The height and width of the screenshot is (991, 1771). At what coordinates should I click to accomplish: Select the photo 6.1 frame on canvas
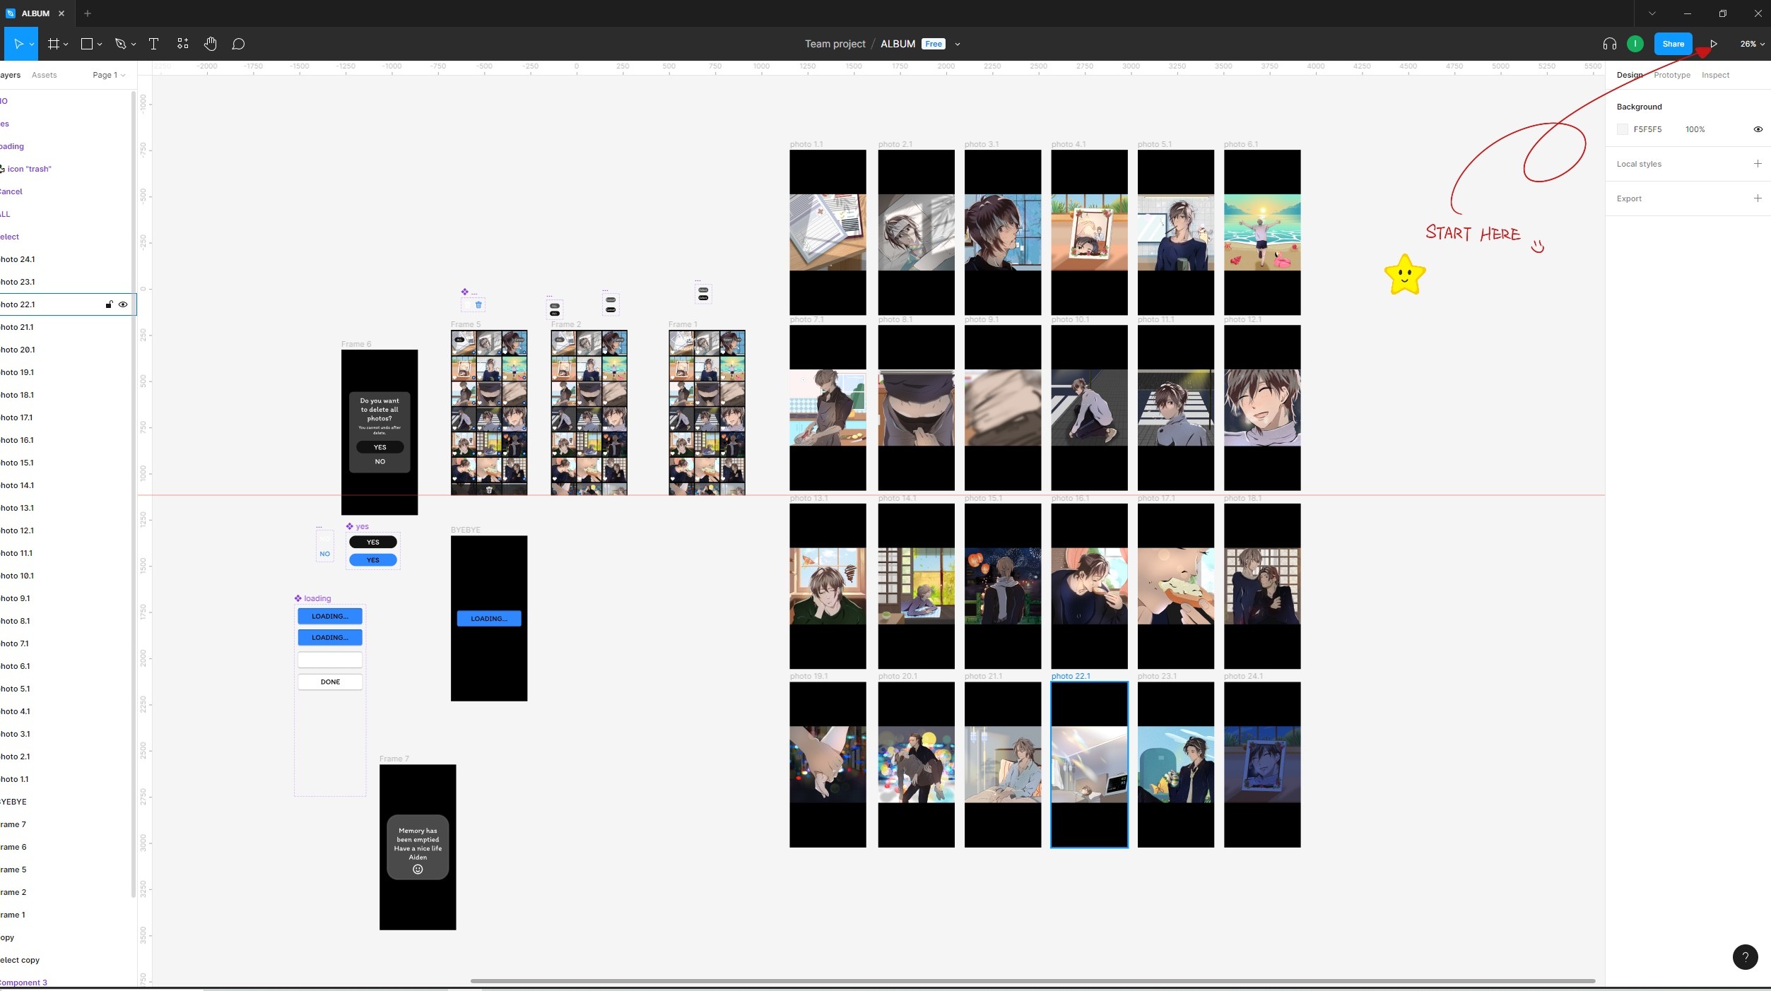pos(1261,232)
